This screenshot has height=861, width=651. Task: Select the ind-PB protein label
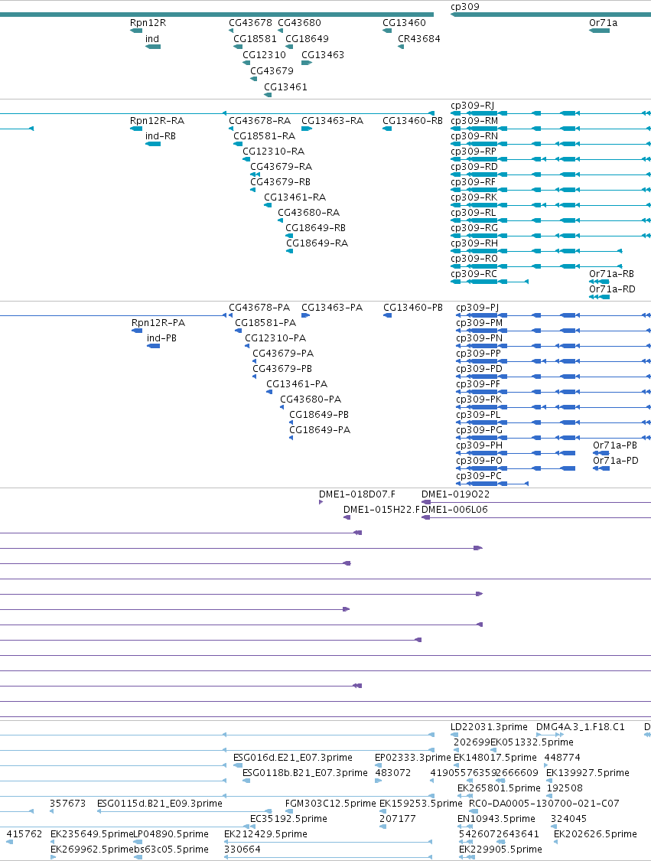(x=161, y=338)
